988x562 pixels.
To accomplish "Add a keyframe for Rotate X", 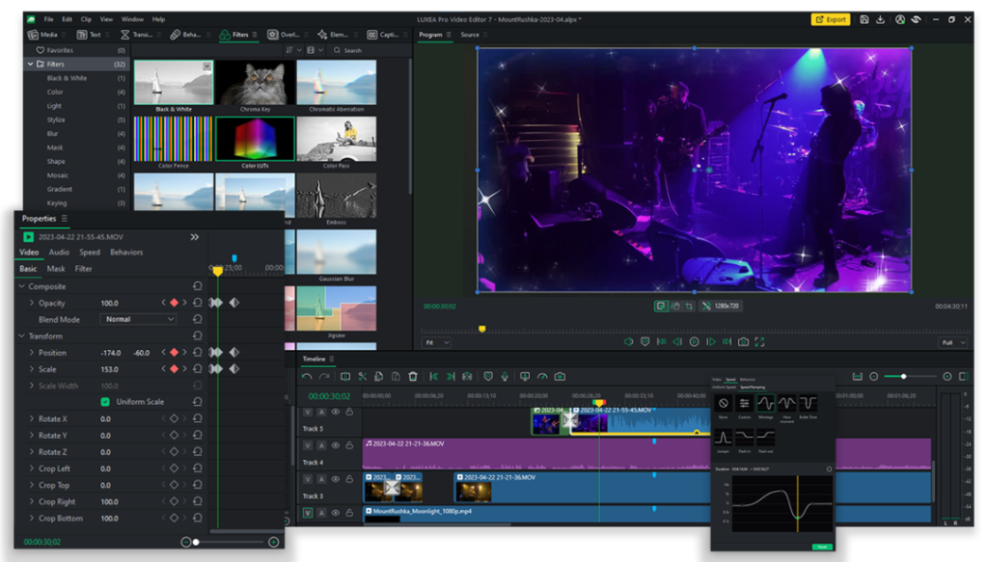I will tap(174, 418).
